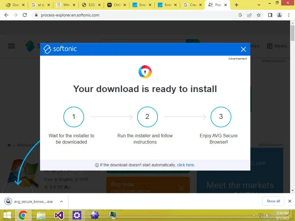
Task: Click the Softonic logo in popup header
Action: (x=60, y=49)
